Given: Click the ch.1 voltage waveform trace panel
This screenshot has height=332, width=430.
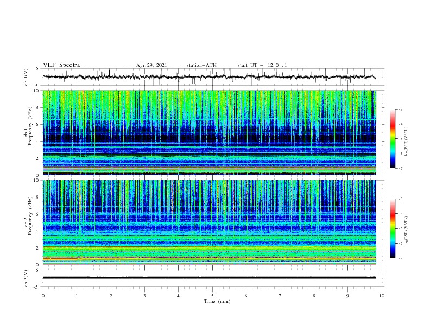Looking at the screenshot, I should pyautogui.click(x=213, y=77).
